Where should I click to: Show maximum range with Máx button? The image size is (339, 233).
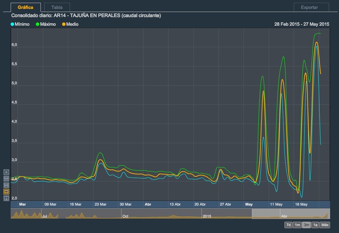coord(325,225)
